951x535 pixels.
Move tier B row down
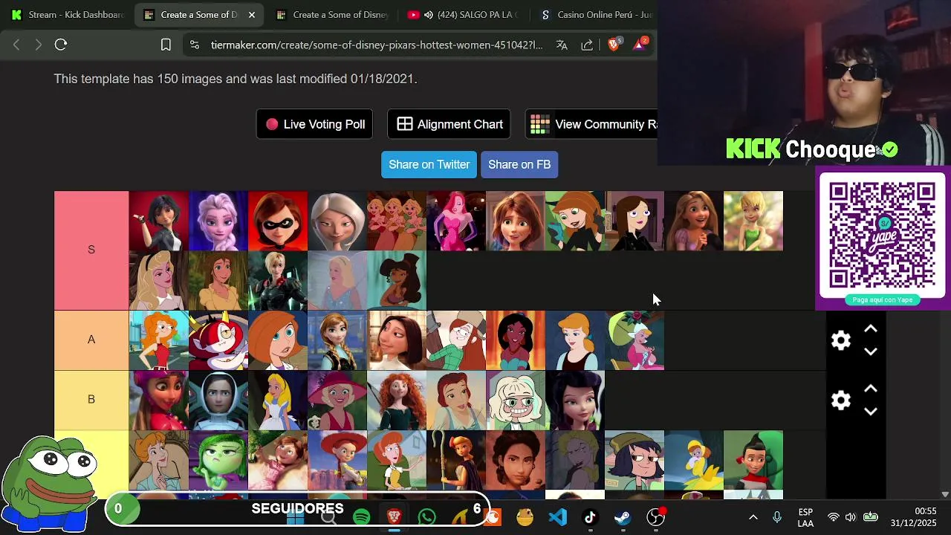[871, 411]
